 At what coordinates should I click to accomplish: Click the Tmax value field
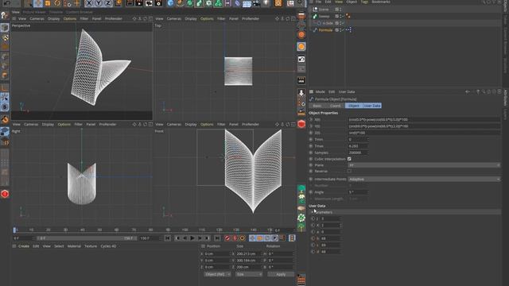coord(358,146)
